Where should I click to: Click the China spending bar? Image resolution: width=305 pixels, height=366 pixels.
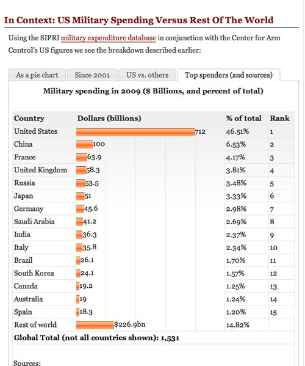tap(84, 144)
